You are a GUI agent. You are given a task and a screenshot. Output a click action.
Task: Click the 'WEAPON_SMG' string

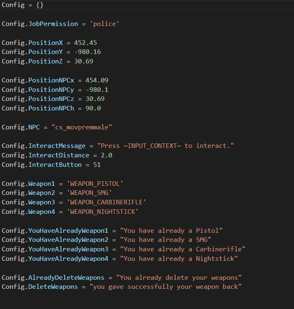pyautogui.click(x=89, y=193)
